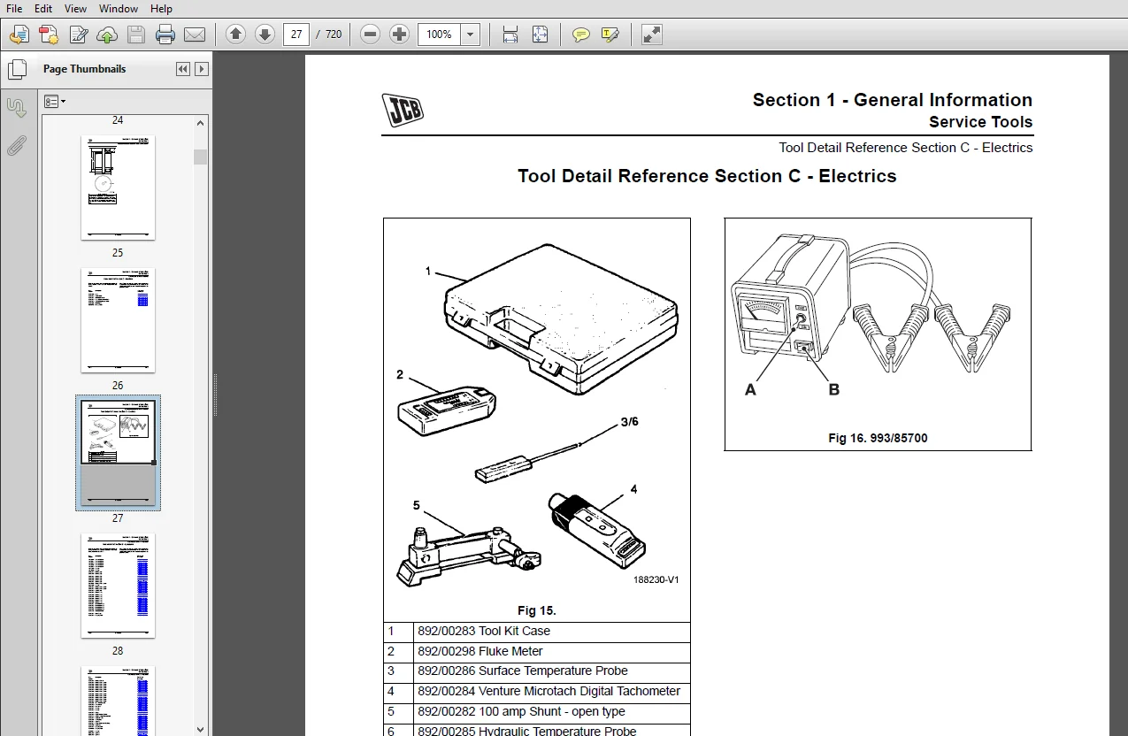Expand the thumbnails panel with right-arrow button
This screenshot has width=1128, height=736.
pyautogui.click(x=202, y=69)
